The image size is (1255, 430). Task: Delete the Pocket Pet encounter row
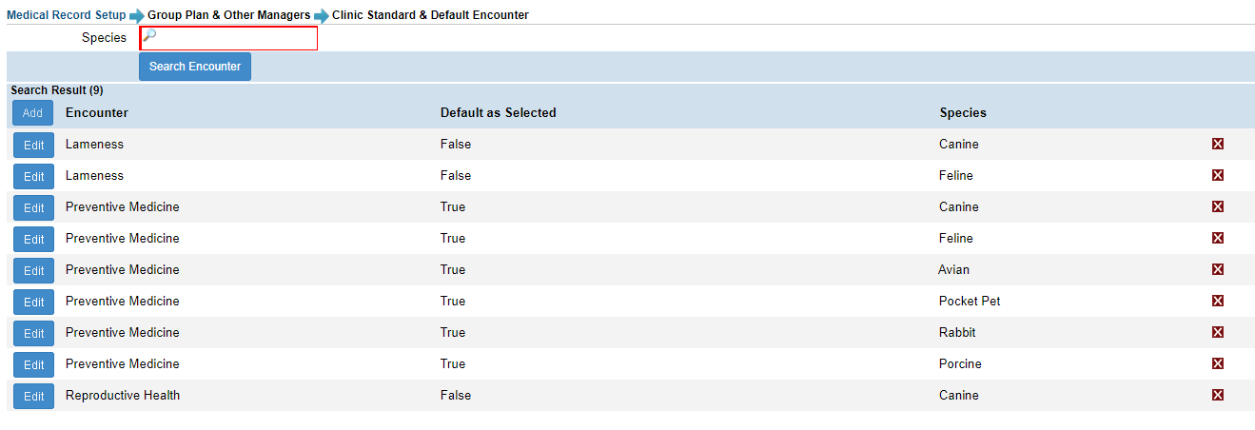pyautogui.click(x=1217, y=301)
